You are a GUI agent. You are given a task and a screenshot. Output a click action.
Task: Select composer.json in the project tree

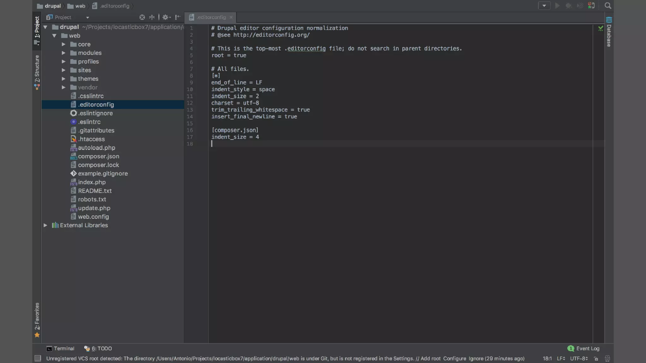coord(98,156)
